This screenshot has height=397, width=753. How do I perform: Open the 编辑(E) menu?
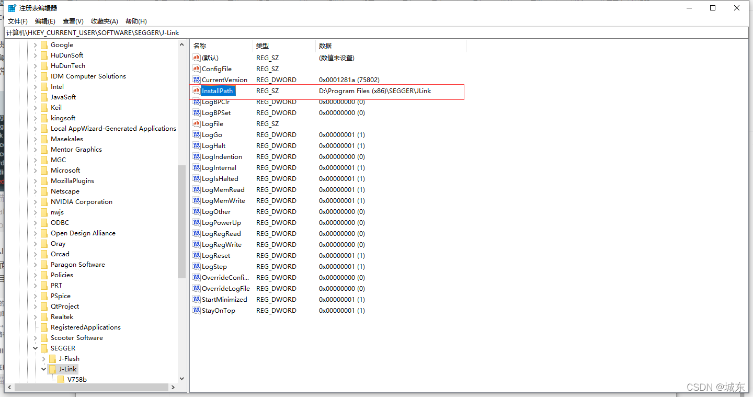coord(45,21)
